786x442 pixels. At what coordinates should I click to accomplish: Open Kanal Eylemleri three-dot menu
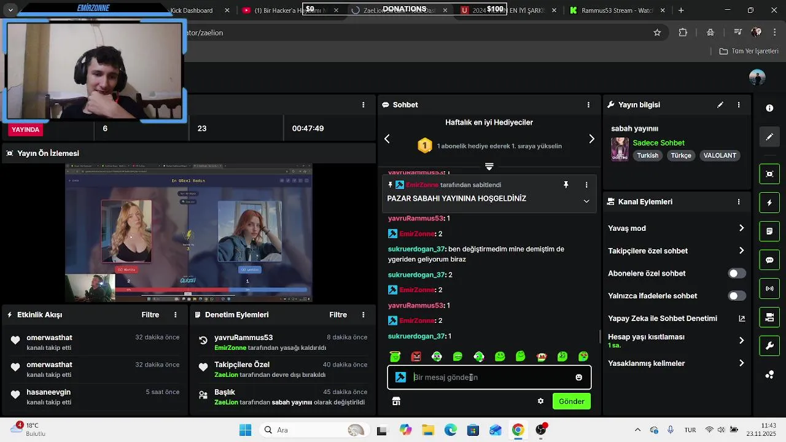tap(739, 202)
